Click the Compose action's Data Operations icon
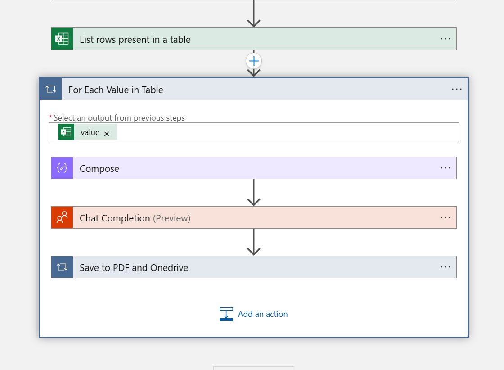Screen dimensions: 504x370 coord(62,168)
